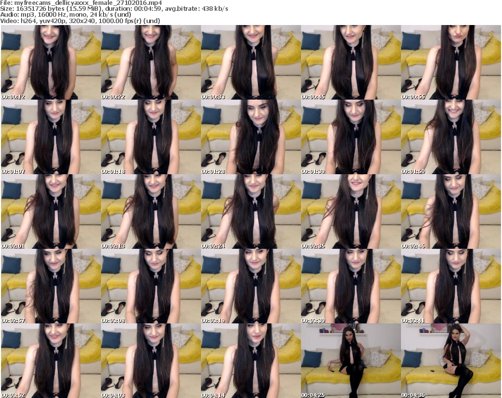Click the frame marked 00:03:19
Screen dimensions: 502x398
[251, 286]
